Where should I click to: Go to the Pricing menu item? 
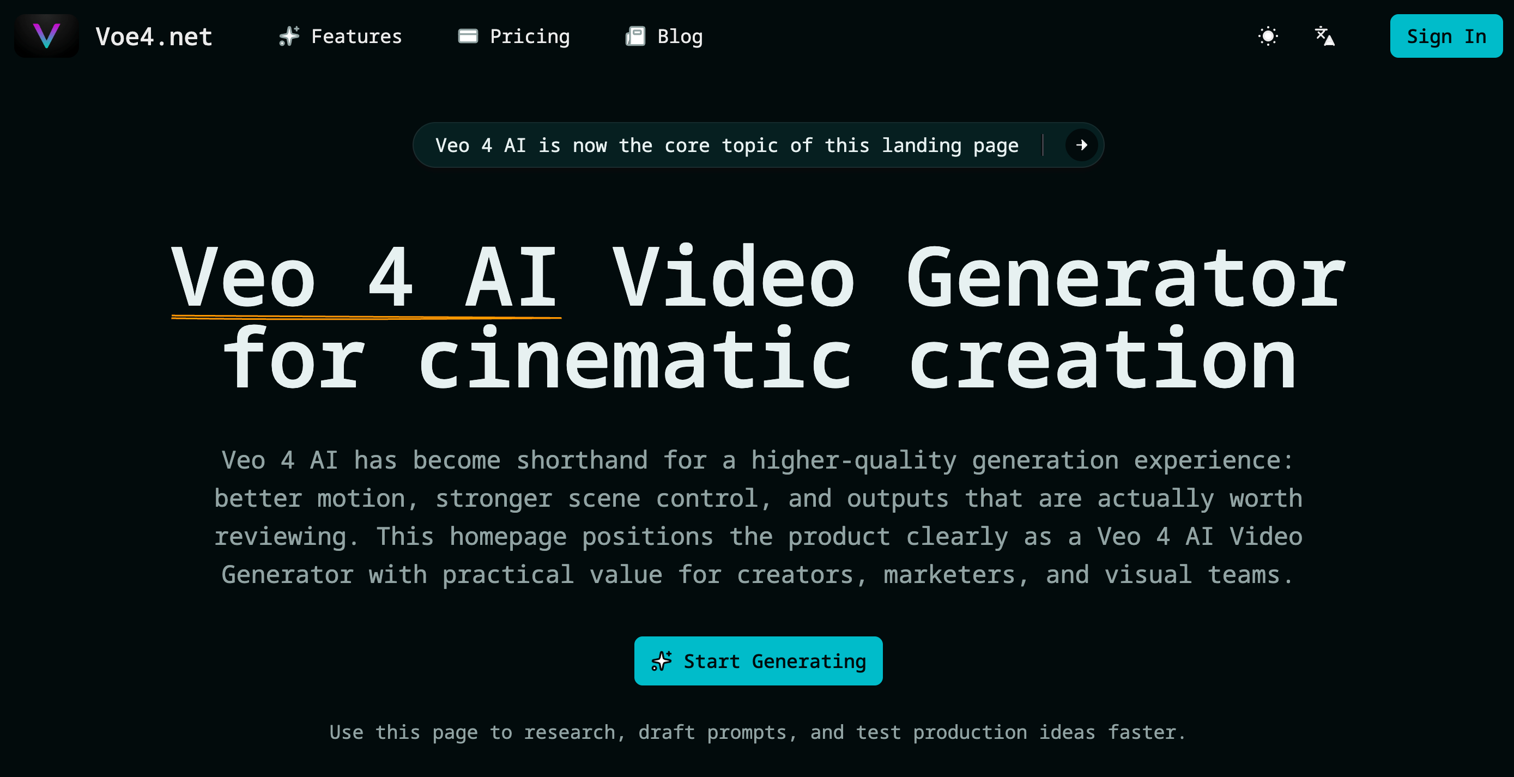click(x=530, y=37)
